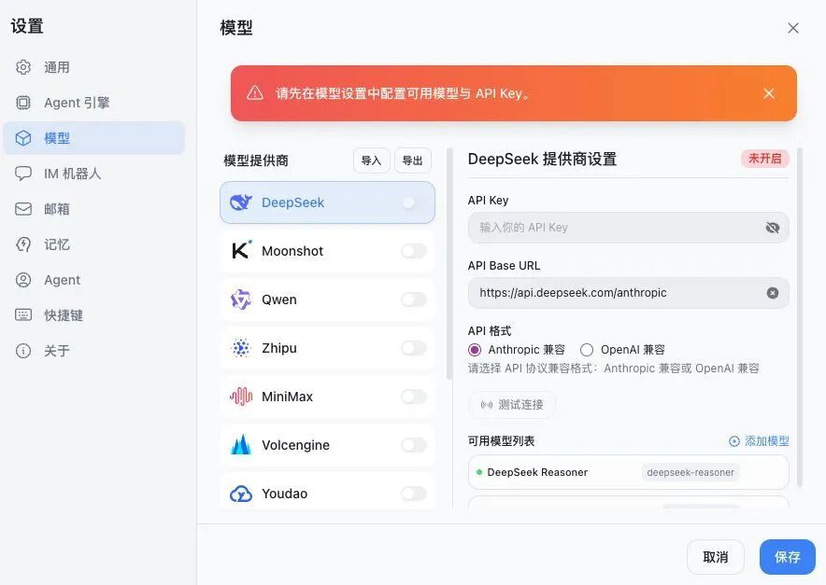Focus the API Key input field
This screenshot has width=826, height=585.
617,228
